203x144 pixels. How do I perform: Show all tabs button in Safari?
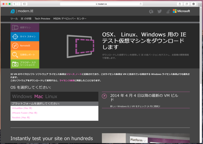click(x=187, y=4)
